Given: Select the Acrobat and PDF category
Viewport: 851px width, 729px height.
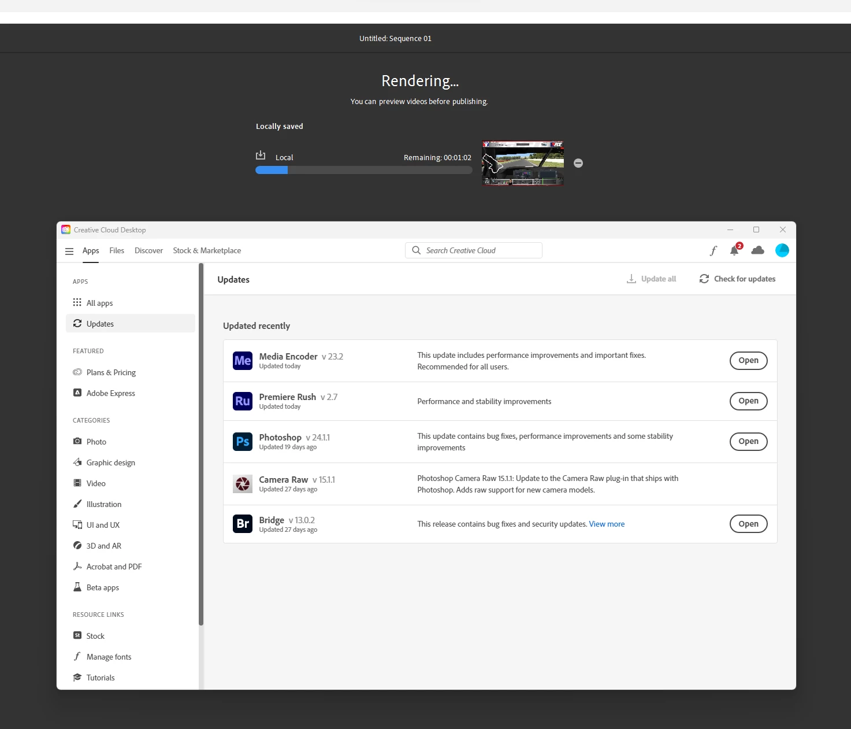Looking at the screenshot, I should pos(131,567).
